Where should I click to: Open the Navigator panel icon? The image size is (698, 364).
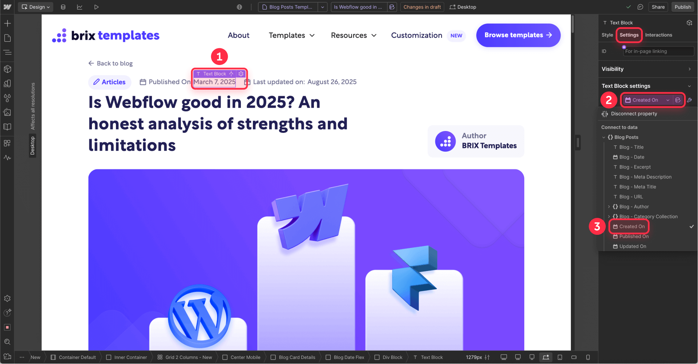point(7,53)
